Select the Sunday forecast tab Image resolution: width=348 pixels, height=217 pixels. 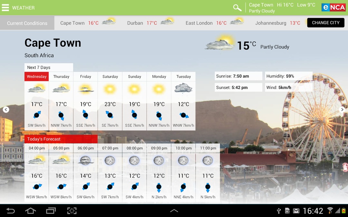134,76
